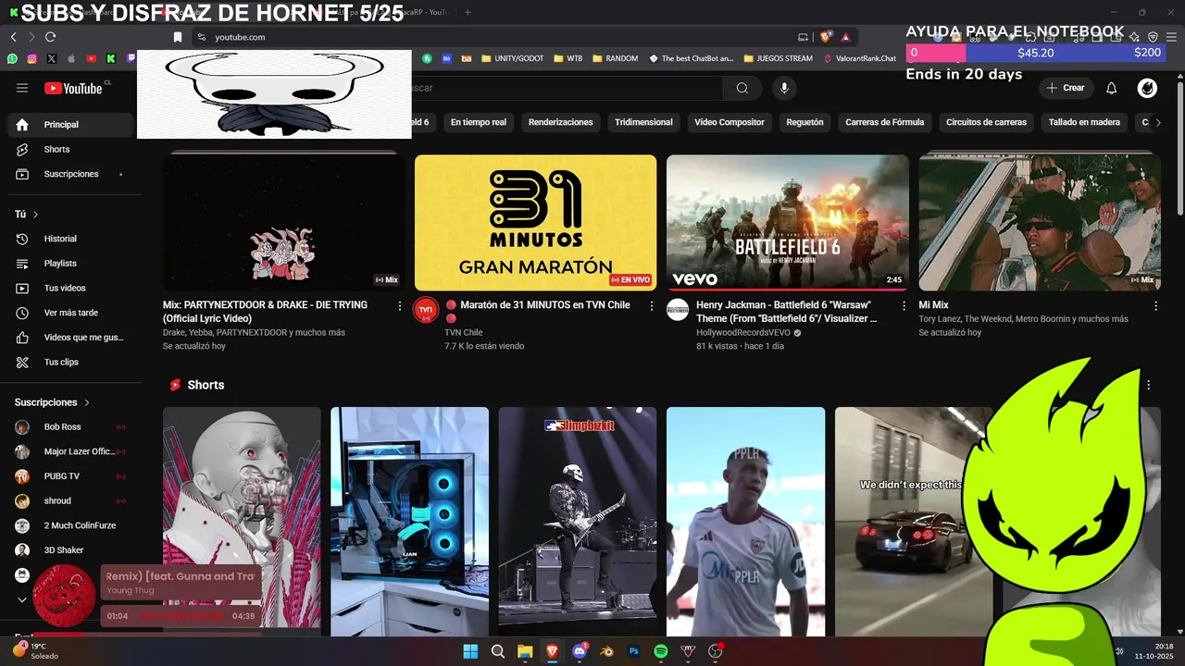Open the YouTube hamburger guide menu
This screenshot has height=666, width=1185.
pos(22,88)
